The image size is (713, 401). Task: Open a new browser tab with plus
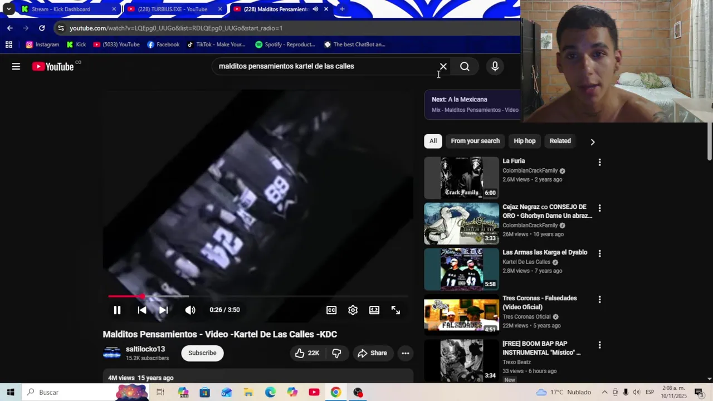point(342,9)
